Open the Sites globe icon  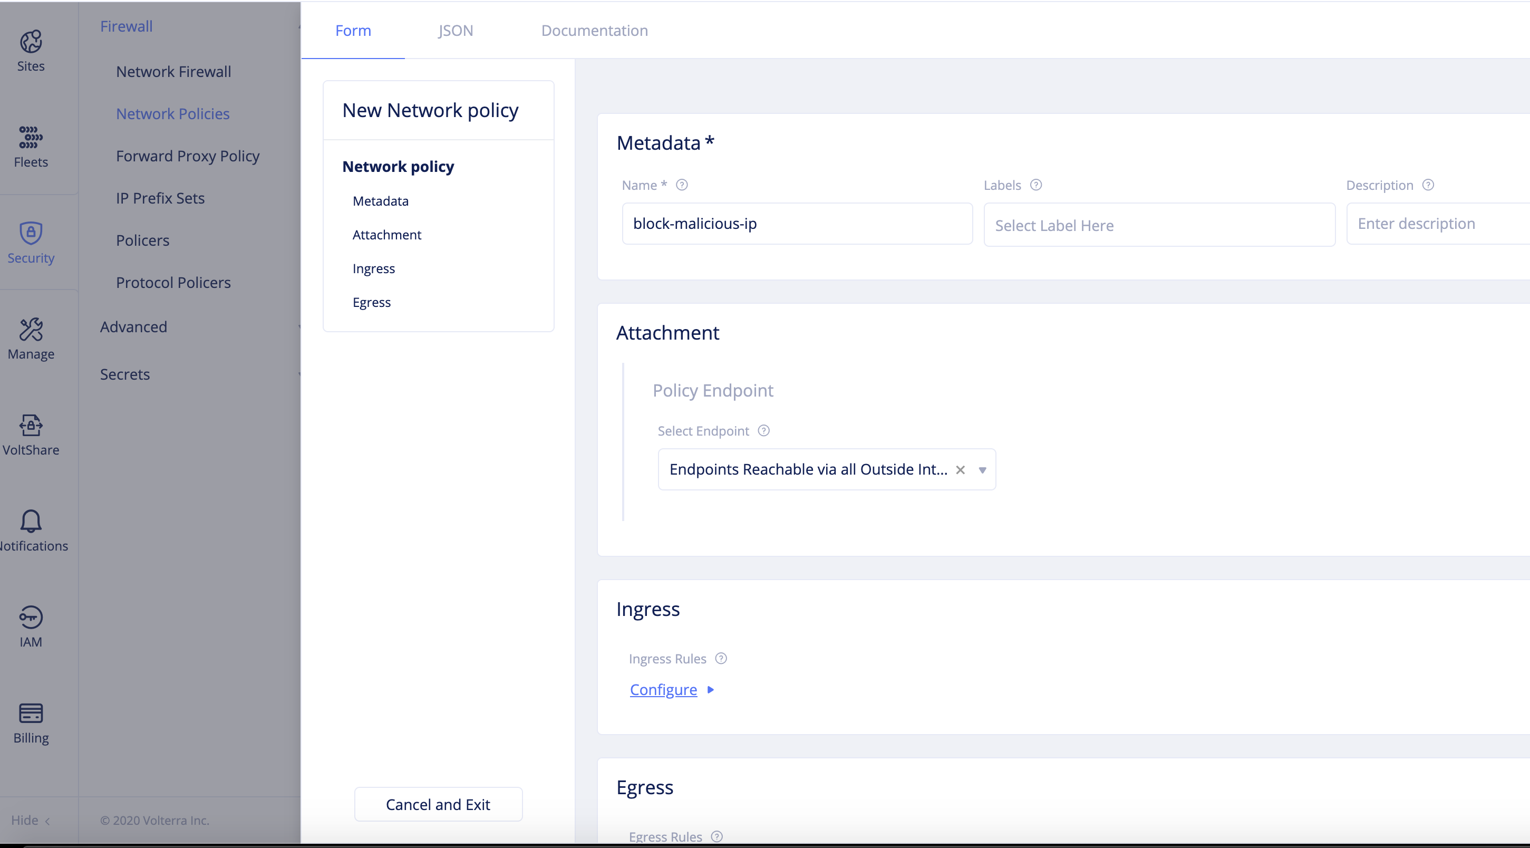31,42
